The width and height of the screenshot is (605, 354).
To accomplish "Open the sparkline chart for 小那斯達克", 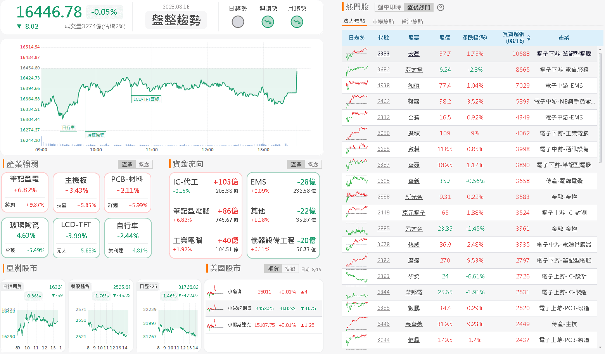I will coord(215,325).
